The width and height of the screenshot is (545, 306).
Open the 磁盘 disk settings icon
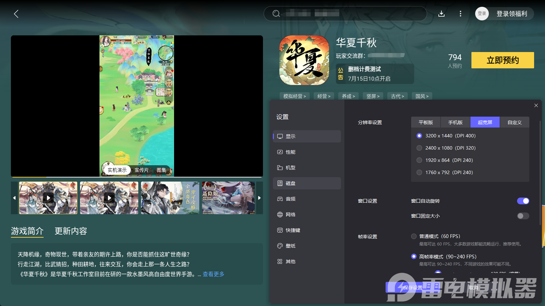click(280, 183)
